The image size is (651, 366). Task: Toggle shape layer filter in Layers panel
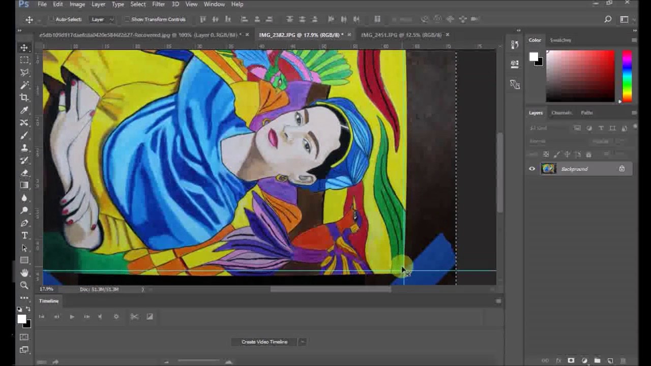tap(612, 129)
